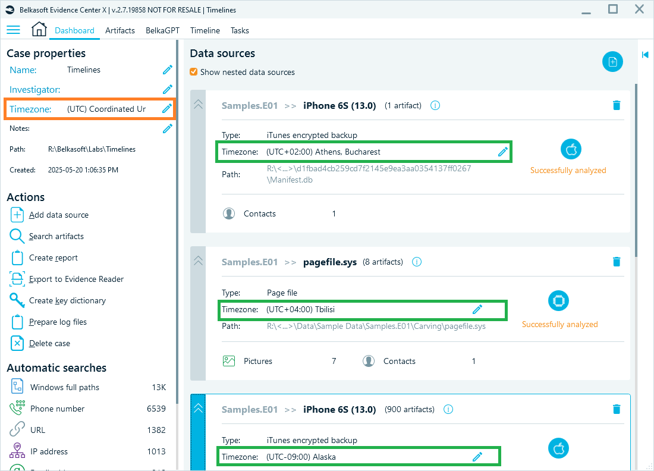Switch to the Dashboard tab
Screen dimensions: 654x471
[x=75, y=30]
